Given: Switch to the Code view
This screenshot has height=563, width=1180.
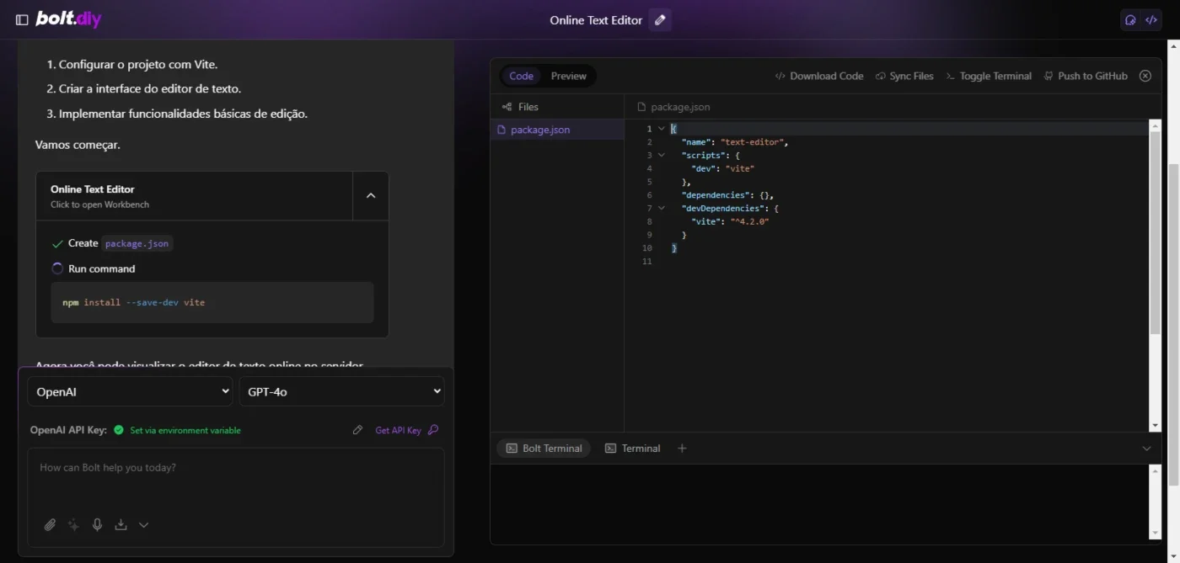Looking at the screenshot, I should click(x=521, y=76).
